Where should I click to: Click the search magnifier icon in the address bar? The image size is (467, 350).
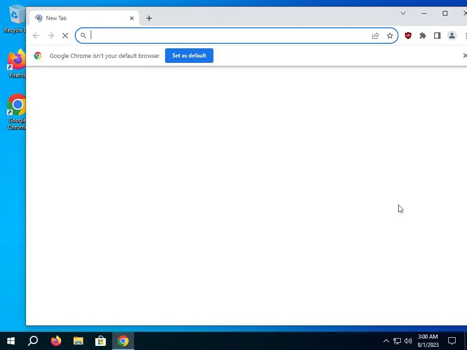click(x=83, y=36)
